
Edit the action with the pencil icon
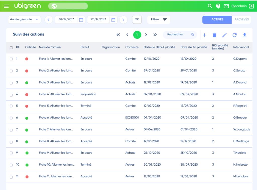pyautogui.click(x=225, y=35)
